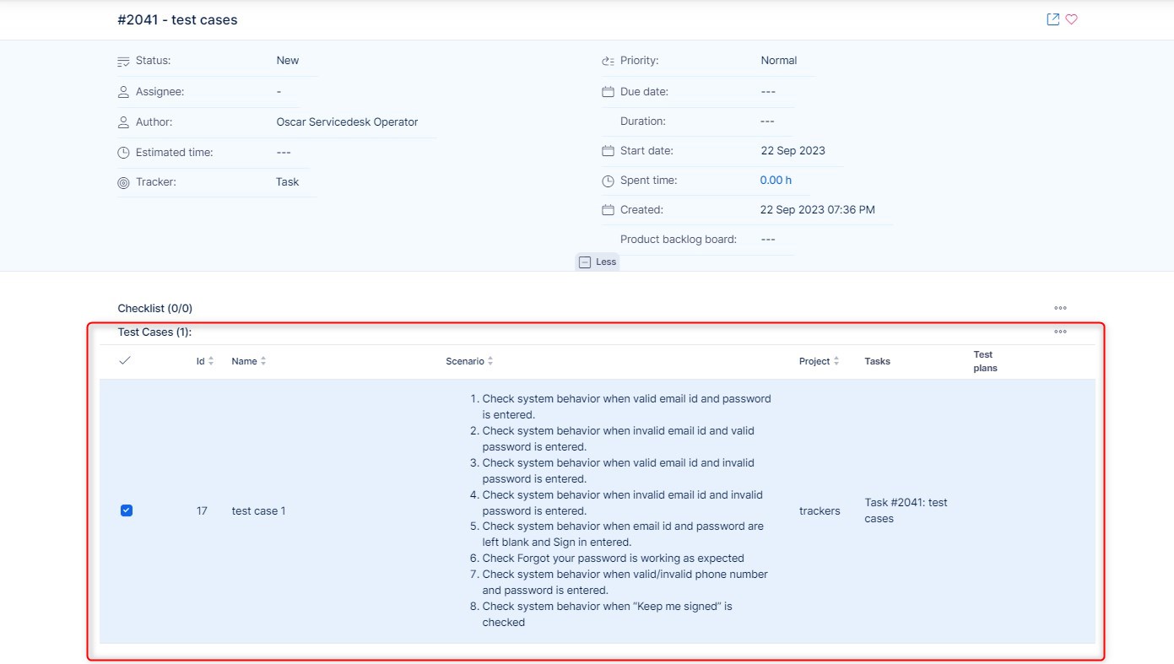
Task: Click the heart favorite icon
Action: click(1071, 19)
